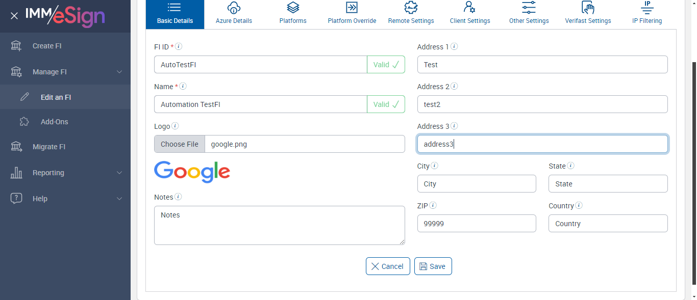Click the info icon beside Address 3
Screen dimensions: 697x300
click(454, 126)
